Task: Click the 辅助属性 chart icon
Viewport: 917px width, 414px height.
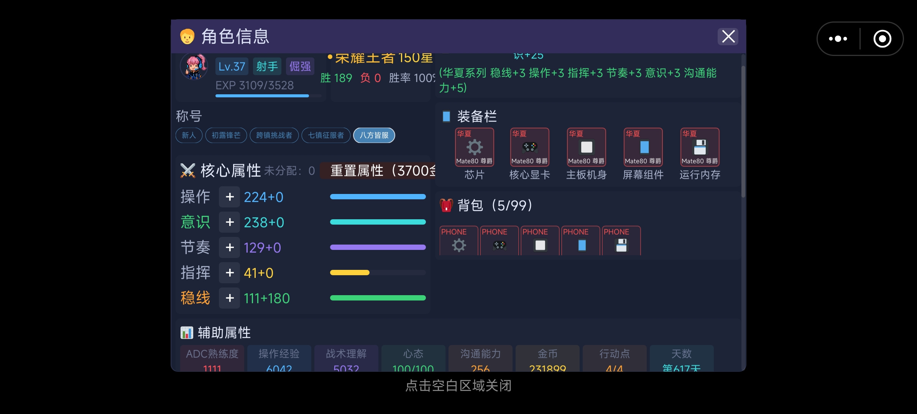Action: (x=187, y=333)
